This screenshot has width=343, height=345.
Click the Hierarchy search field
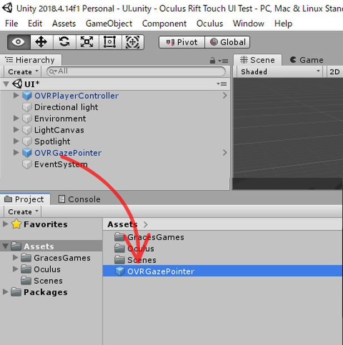[x=136, y=72]
